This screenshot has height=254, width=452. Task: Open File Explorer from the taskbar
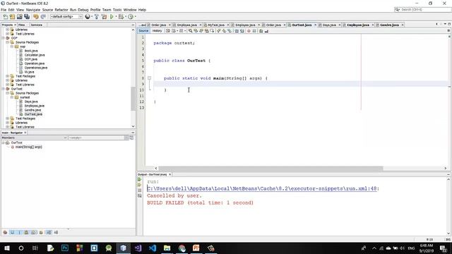tap(167, 248)
